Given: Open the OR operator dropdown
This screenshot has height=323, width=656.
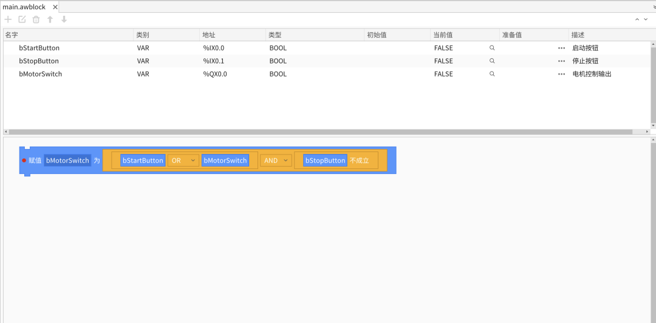Looking at the screenshot, I should [x=183, y=160].
